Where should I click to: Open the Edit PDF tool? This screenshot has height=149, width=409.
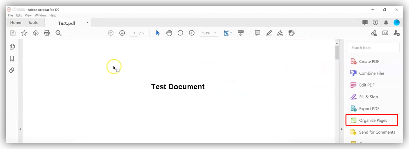pyautogui.click(x=362, y=85)
